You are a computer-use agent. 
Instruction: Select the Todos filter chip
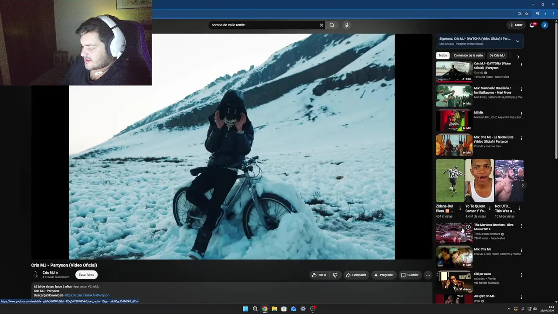point(443,55)
